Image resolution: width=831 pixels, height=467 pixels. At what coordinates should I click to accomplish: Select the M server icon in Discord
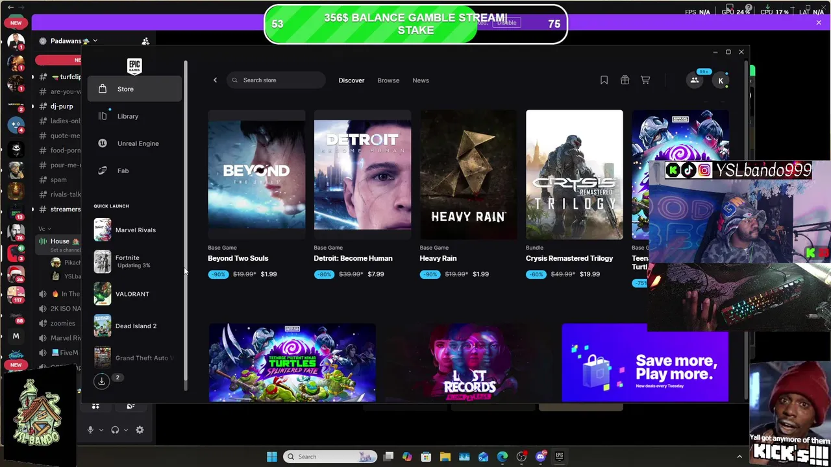(x=16, y=336)
